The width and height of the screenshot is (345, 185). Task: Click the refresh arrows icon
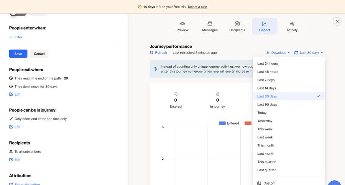click(151, 52)
